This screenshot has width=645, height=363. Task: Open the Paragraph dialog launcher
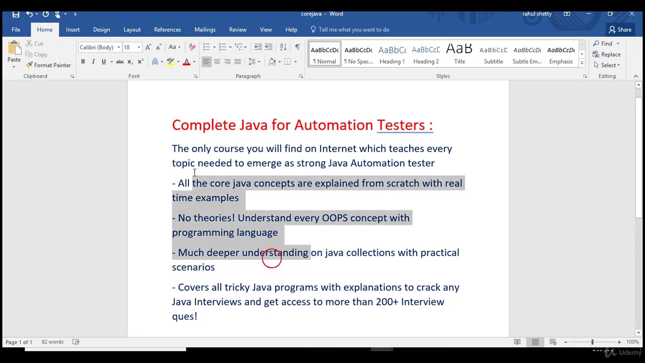point(301,76)
